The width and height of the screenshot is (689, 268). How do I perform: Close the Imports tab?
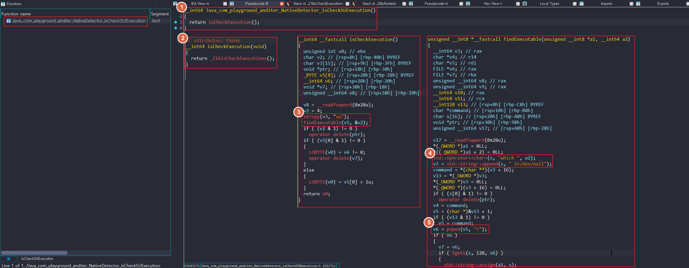[631, 4]
